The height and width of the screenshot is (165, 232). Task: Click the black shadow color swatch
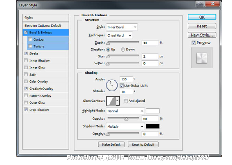coord(152,126)
